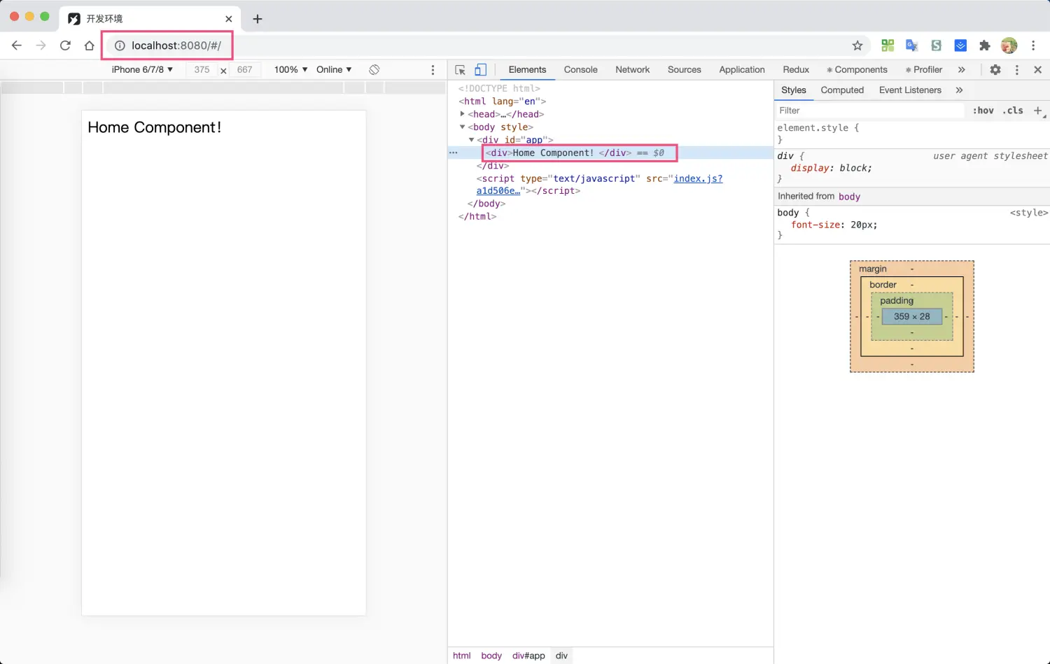Rotate the device viewport orientation
The image size is (1050, 664).
pos(374,70)
